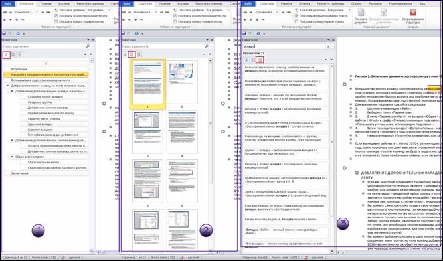This screenshot has height=261, width=443.
Task: Click Collapse Subdocuments icon in search results window
Action: (x=384, y=13)
